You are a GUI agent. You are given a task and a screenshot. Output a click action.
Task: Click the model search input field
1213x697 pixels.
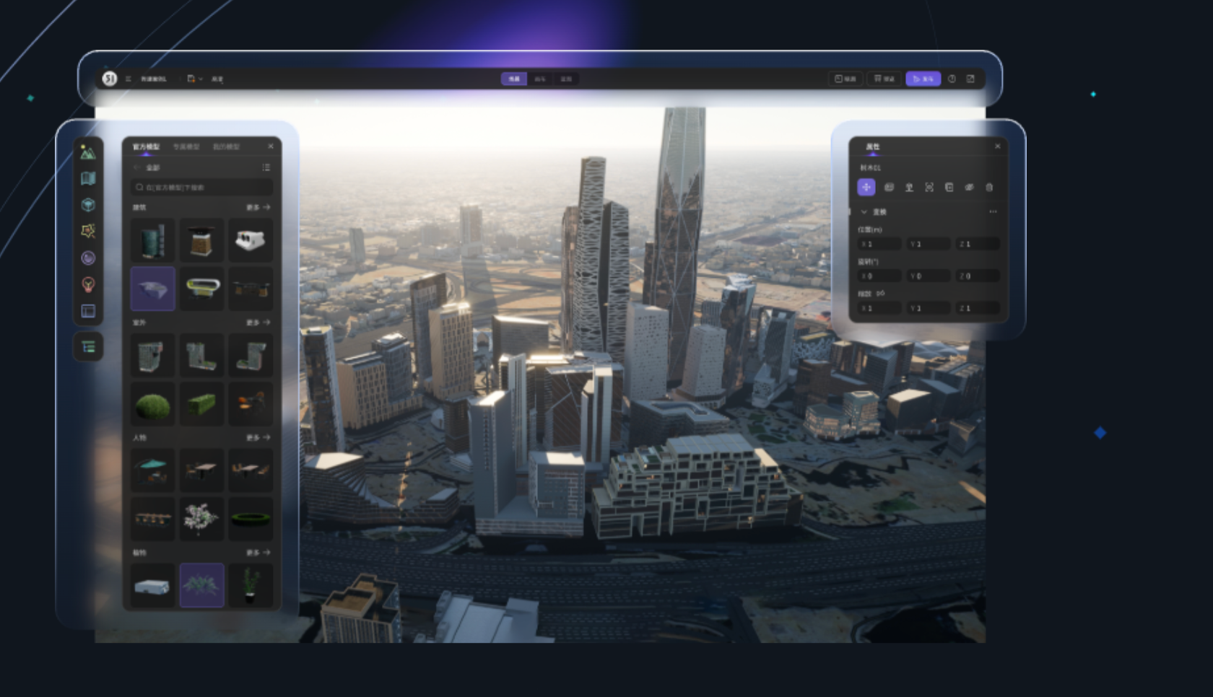(201, 188)
